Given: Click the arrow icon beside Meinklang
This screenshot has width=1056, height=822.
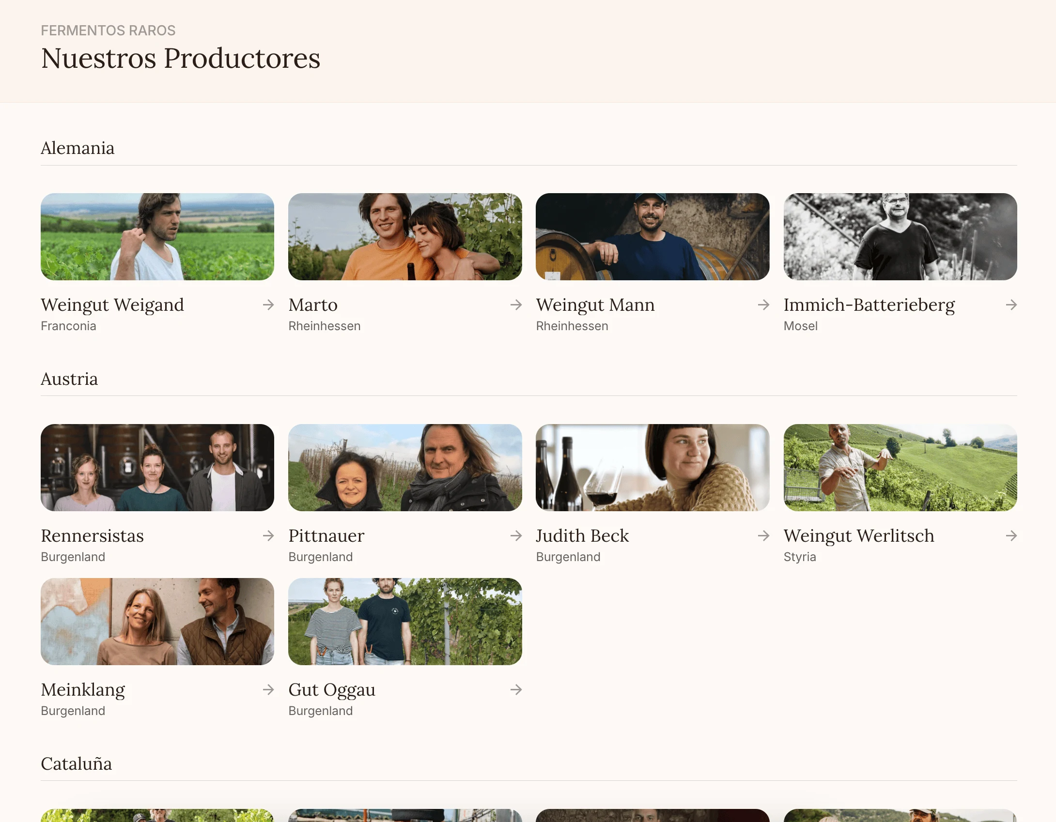Looking at the screenshot, I should [x=268, y=689].
